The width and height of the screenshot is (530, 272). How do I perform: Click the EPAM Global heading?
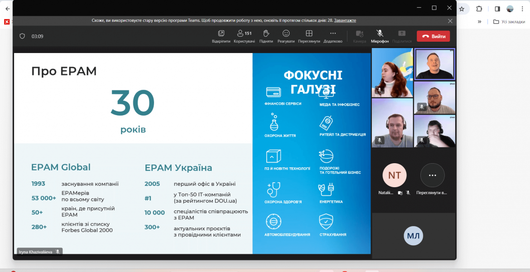[x=61, y=167]
